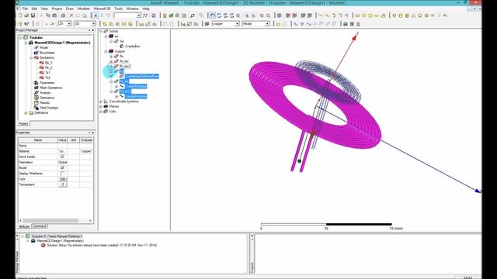497x279 pixels.
Task: Select the Draw ellipse tool
Action: [x=377, y=15]
